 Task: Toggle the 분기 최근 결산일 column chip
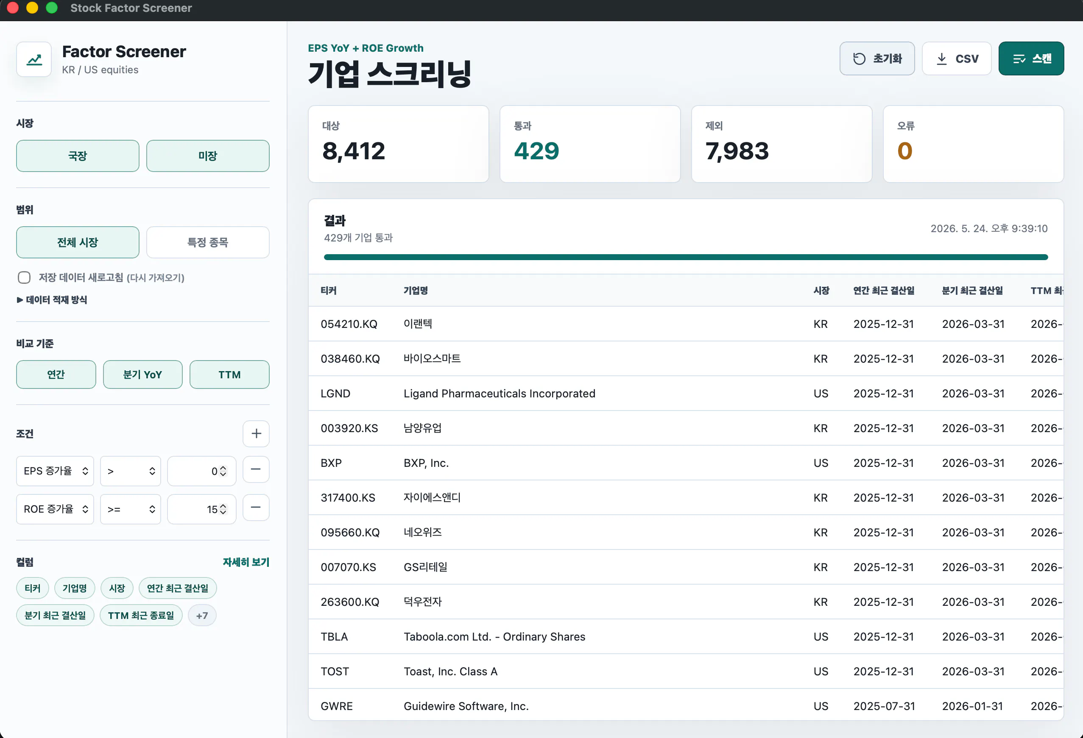tap(56, 616)
